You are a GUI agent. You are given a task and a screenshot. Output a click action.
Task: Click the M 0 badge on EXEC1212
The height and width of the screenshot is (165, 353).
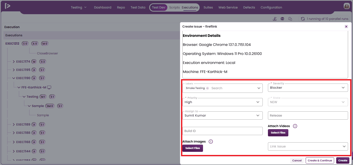pyautogui.click(x=45, y=44)
